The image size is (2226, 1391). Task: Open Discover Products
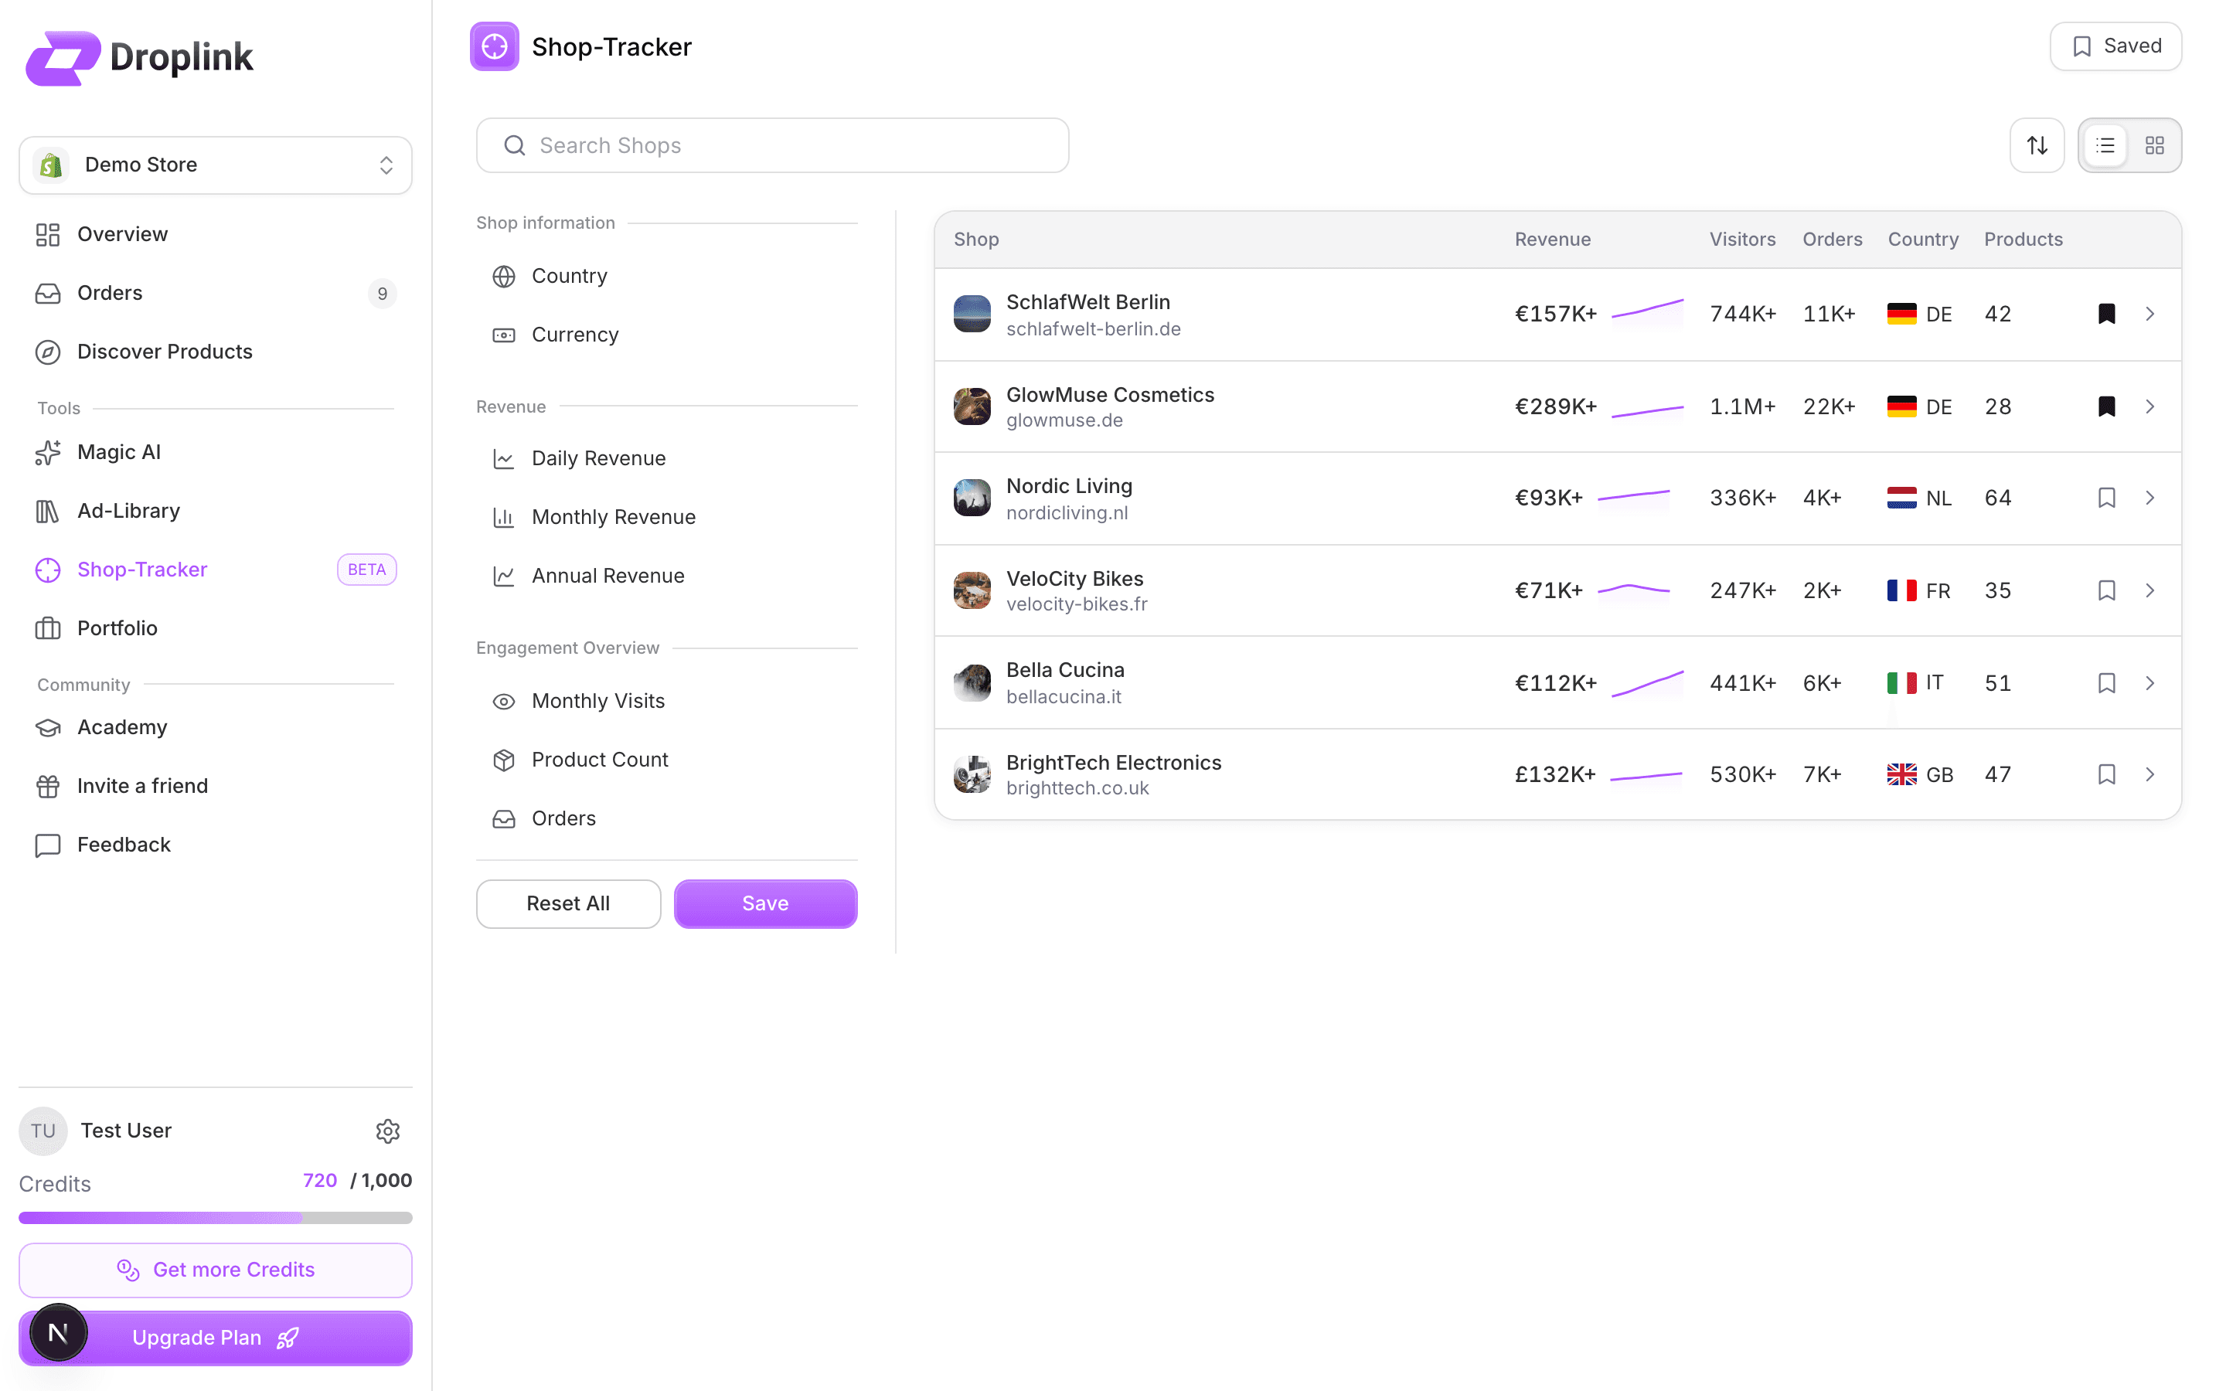[215, 352]
